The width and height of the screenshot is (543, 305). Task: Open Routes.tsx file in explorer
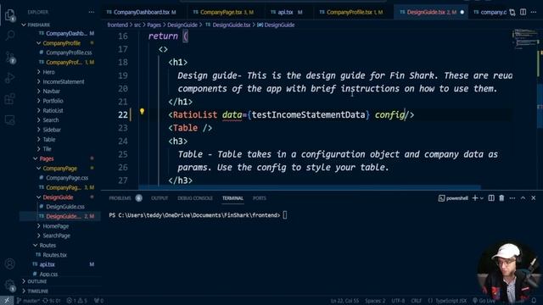[x=54, y=255]
